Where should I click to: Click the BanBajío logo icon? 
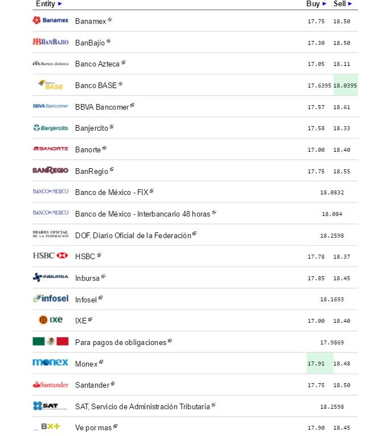click(x=51, y=42)
